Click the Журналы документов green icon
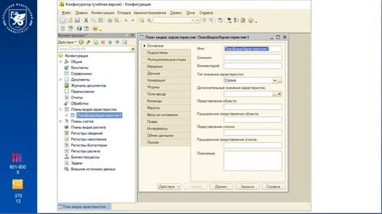The width and height of the screenshot is (382, 214). (66, 86)
